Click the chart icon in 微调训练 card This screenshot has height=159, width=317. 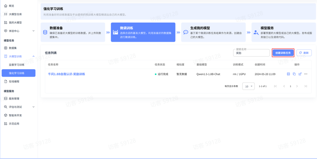[116, 32]
